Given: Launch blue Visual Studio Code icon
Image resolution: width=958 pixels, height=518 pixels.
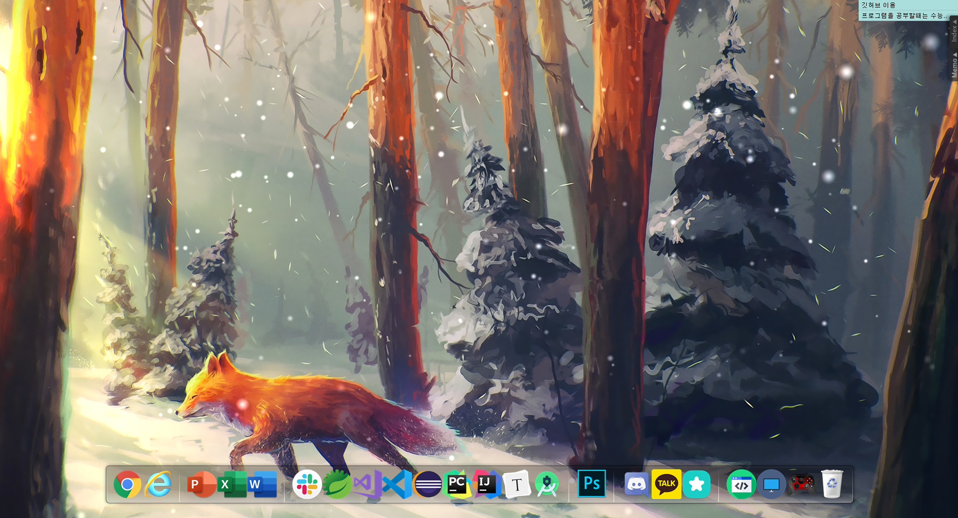Looking at the screenshot, I should pyautogui.click(x=397, y=484).
